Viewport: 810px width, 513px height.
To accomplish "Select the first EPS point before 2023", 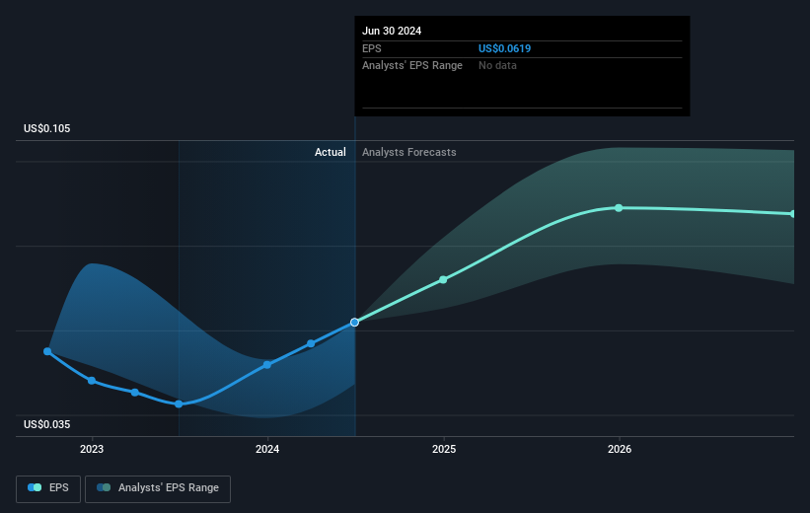I will [x=47, y=351].
